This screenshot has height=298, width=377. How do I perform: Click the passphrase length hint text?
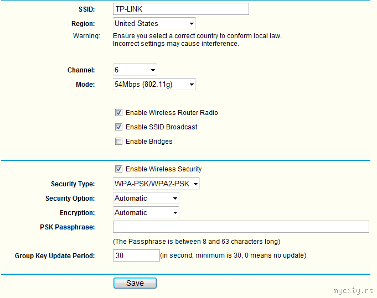197,242
